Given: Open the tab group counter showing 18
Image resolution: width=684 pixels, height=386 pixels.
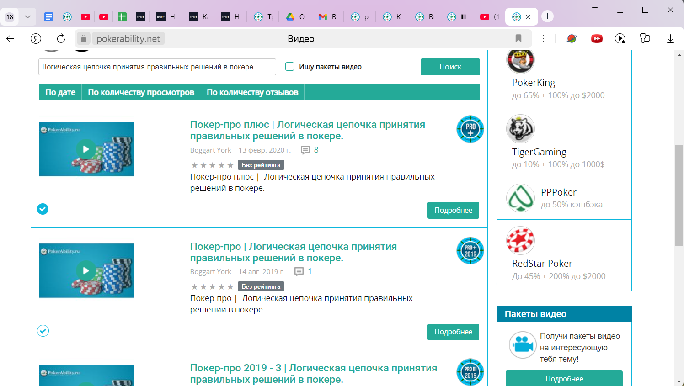Looking at the screenshot, I should pyautogui.click(x=10, y=17).
